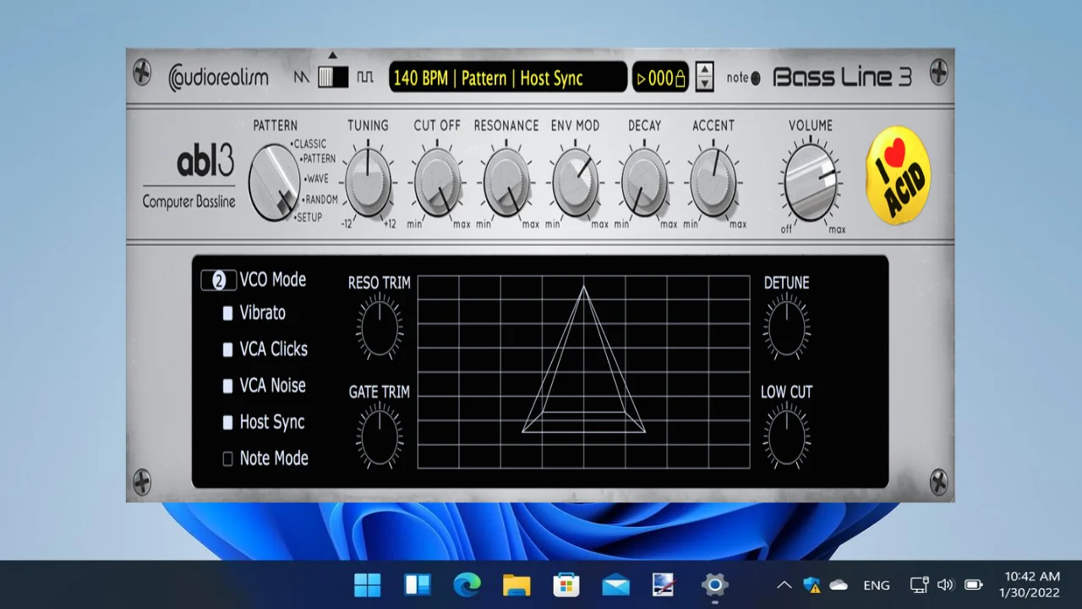Select the sawtooth waveform icon
Image resolution: width=1082 pixels, height=609 pixels.
[302, 77]
